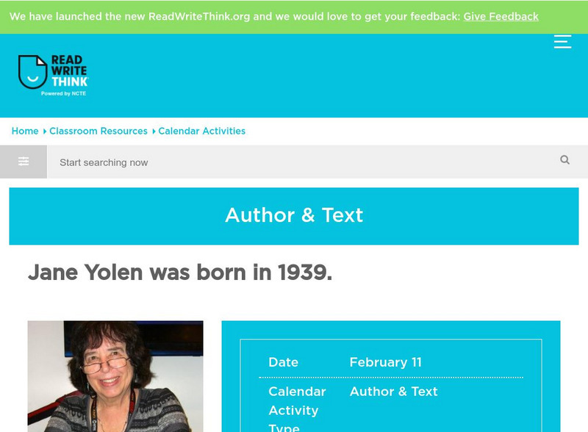Focus the "Start searching now" field
This screenshot has height=432, width=588.
coord(301,162)
